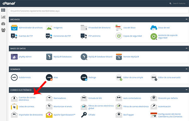Image resolution: width=189 pixels, height=121 pixels.
Task: Open the Filtros de correo electrónico global icon
Action: click(x=84, y=107)
